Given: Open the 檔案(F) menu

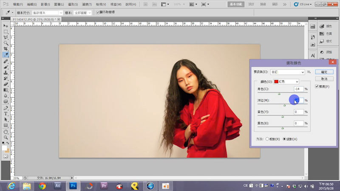Looking at the screenshot, I should pyautogui.click(x=18, y=4).
